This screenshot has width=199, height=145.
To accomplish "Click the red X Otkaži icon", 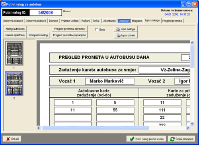I will point(8,139).
